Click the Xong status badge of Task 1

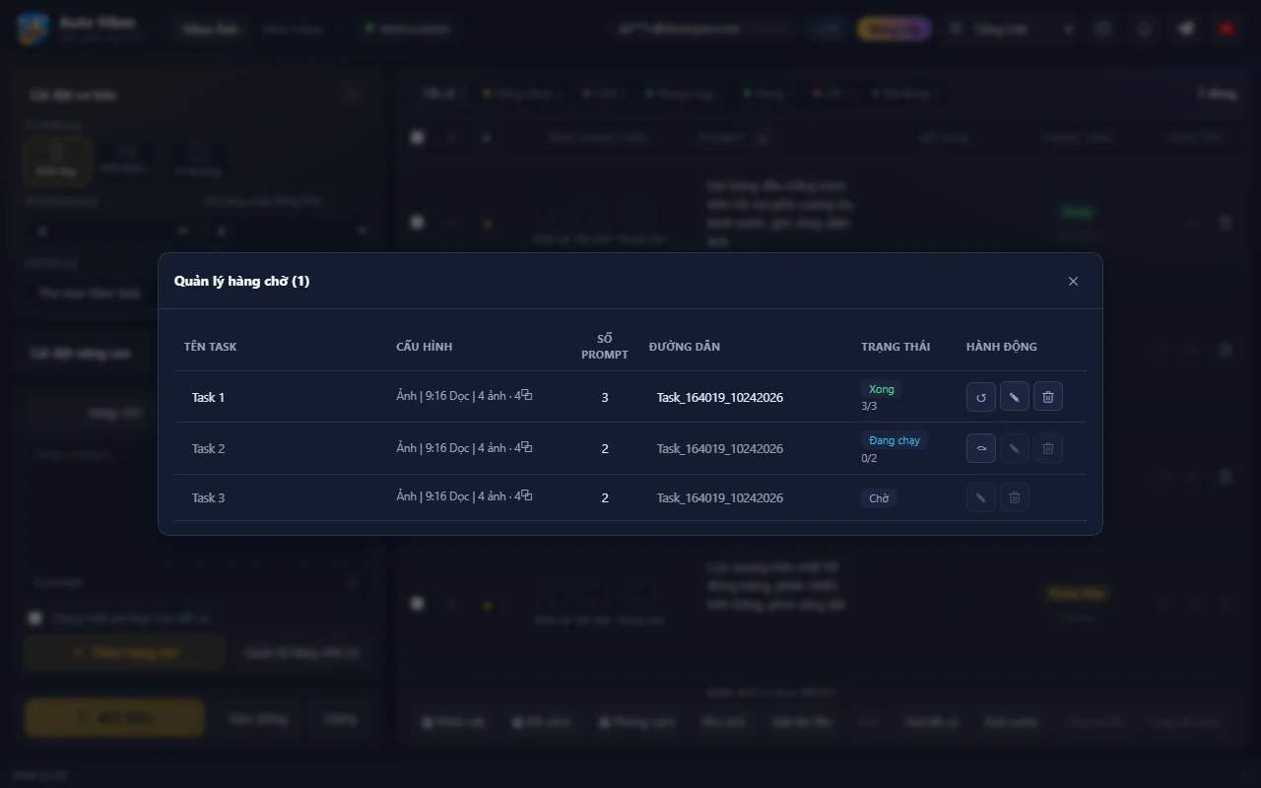tap(882, 389)
